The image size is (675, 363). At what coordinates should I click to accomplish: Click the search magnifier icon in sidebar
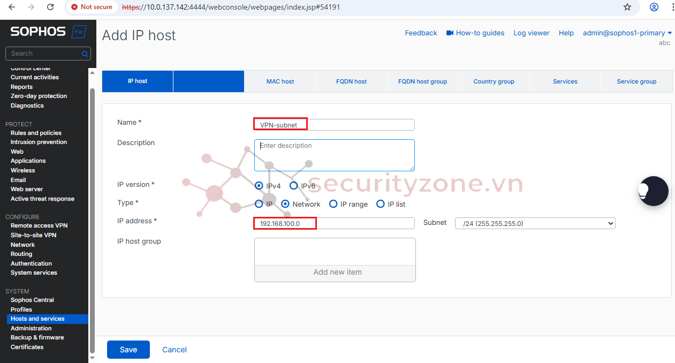(x=85, y=54)
